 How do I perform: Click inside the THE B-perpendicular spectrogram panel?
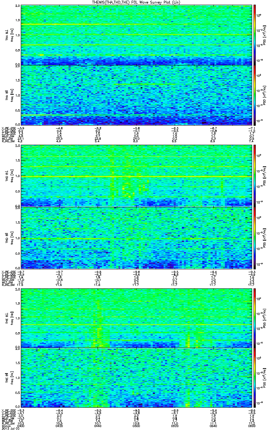(x=137, y=318)
